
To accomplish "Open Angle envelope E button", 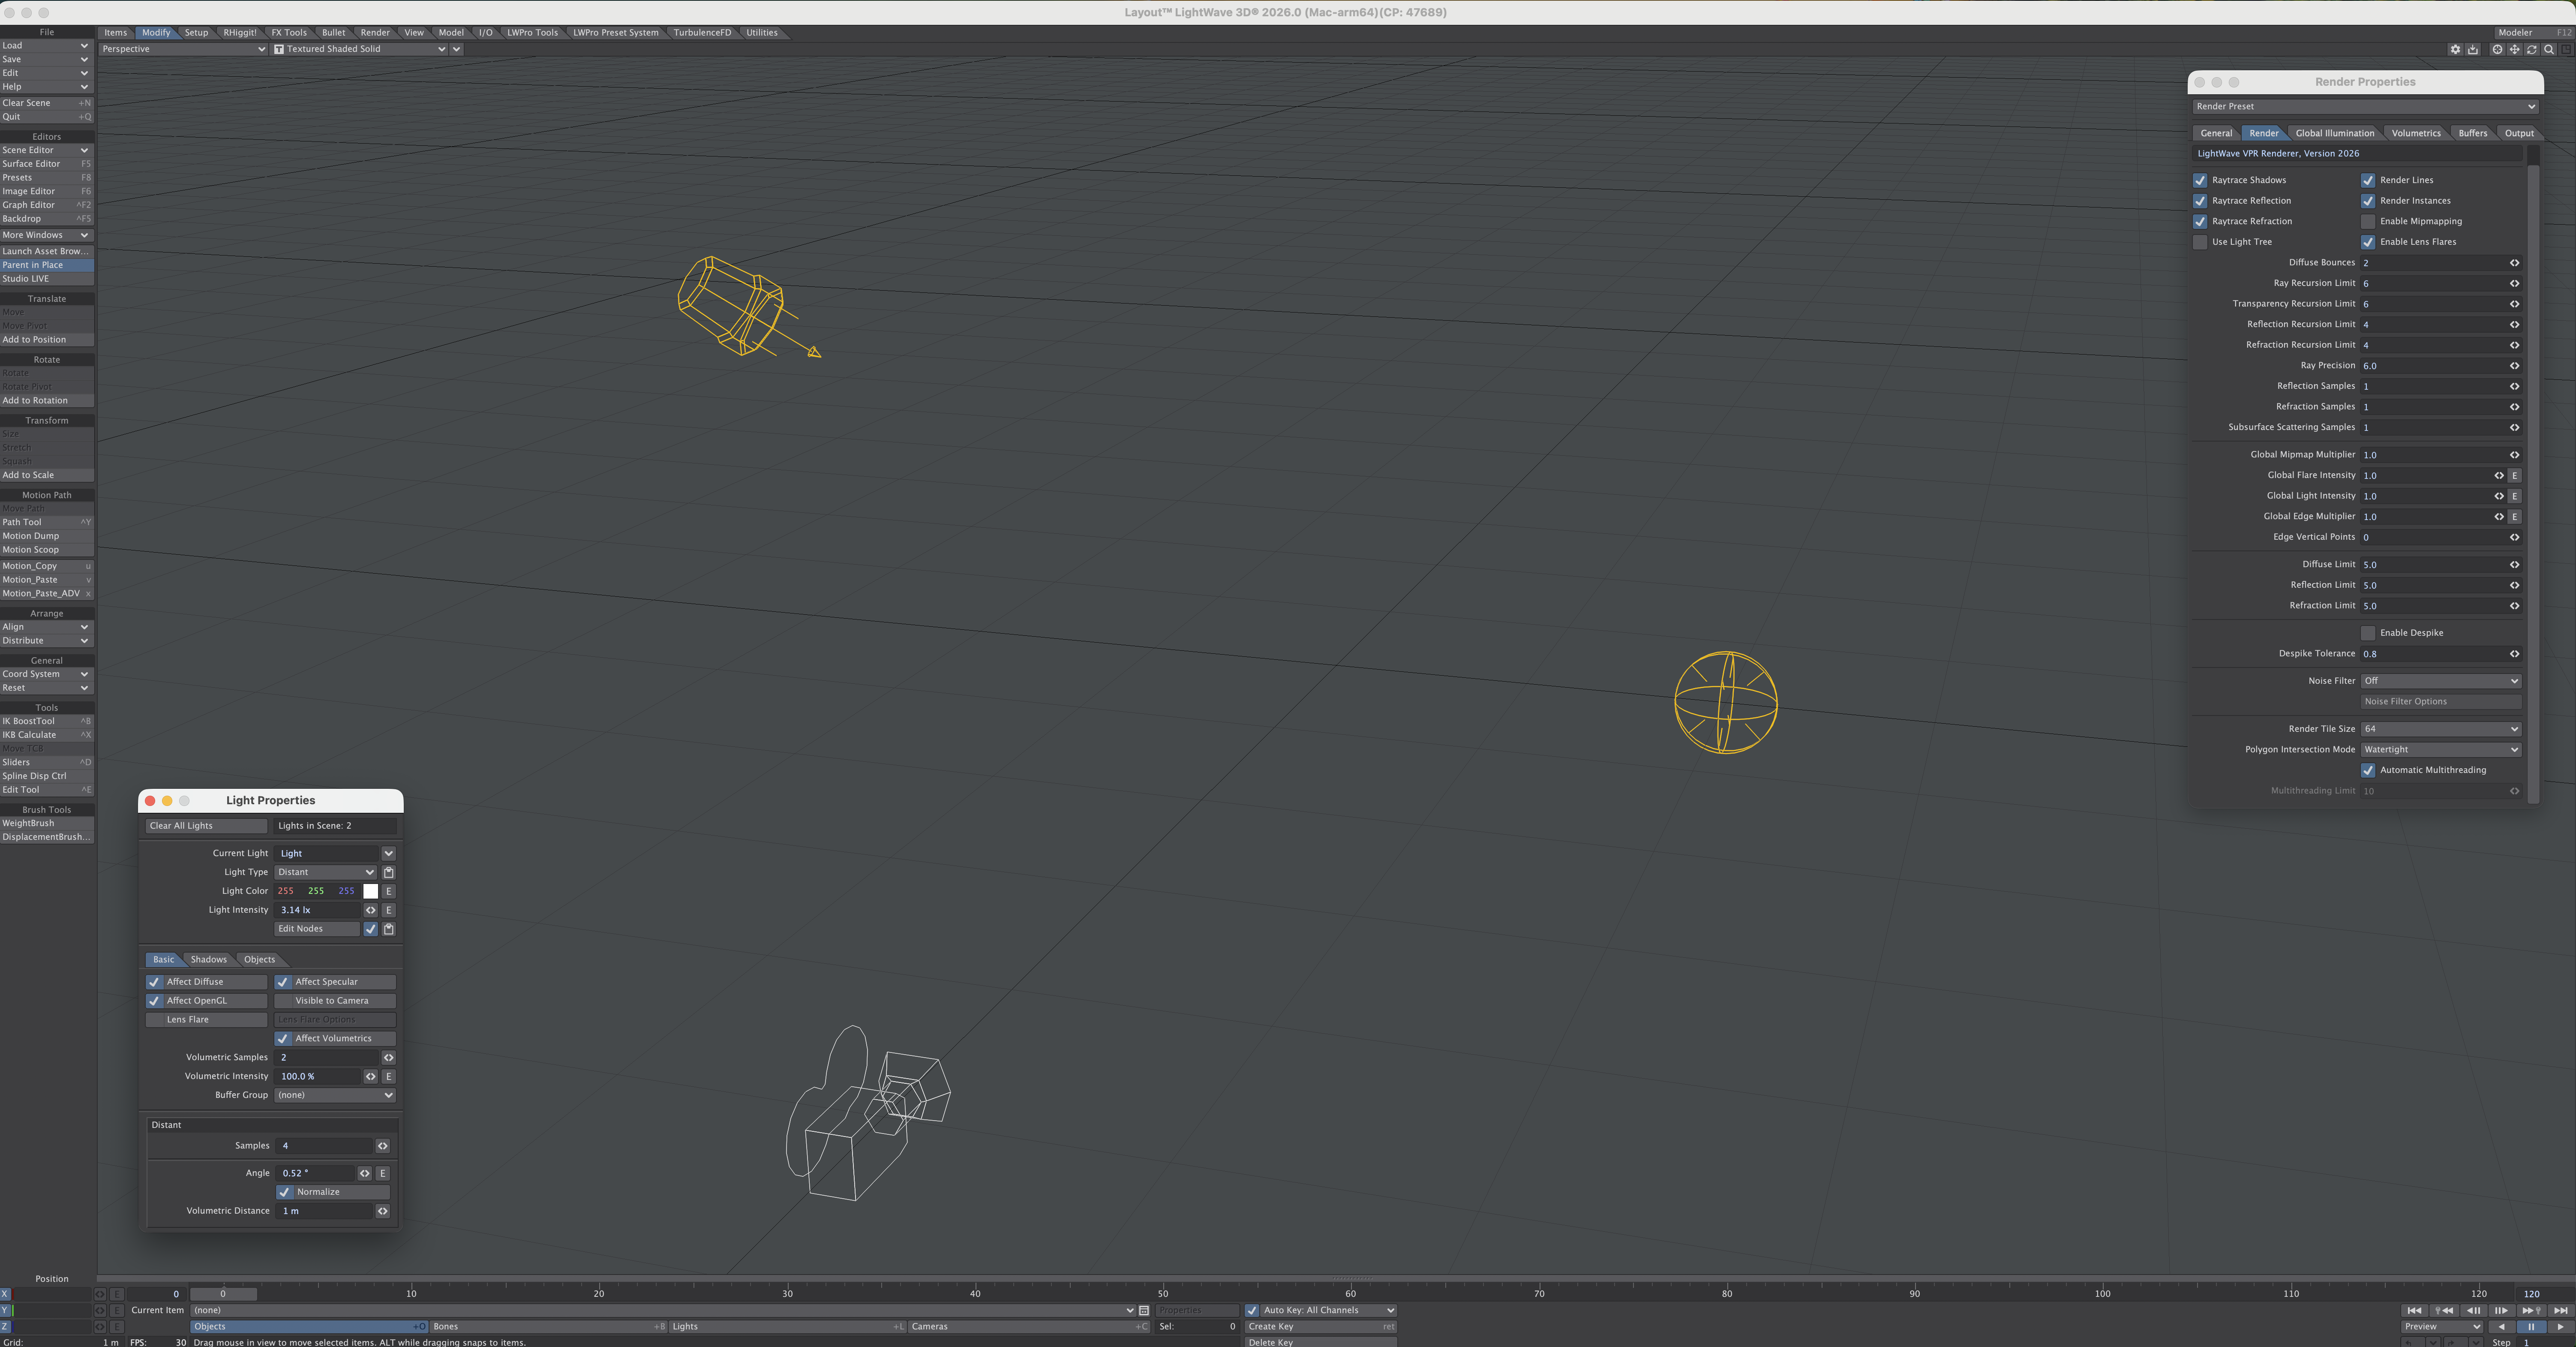I will (383, 1173).
